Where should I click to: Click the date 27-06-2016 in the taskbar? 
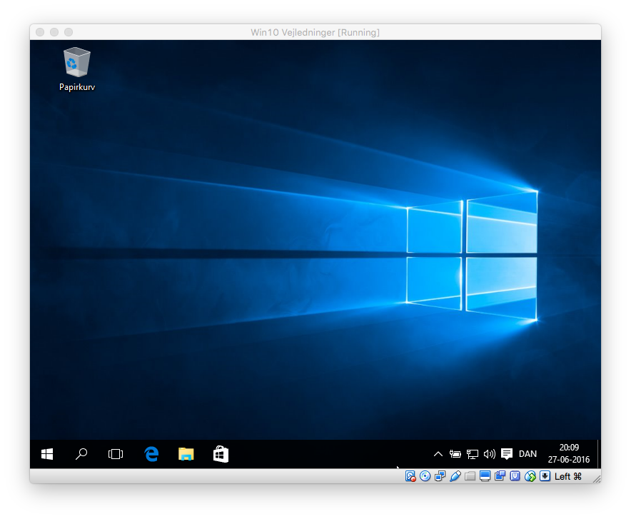click(x=569, y=460)
